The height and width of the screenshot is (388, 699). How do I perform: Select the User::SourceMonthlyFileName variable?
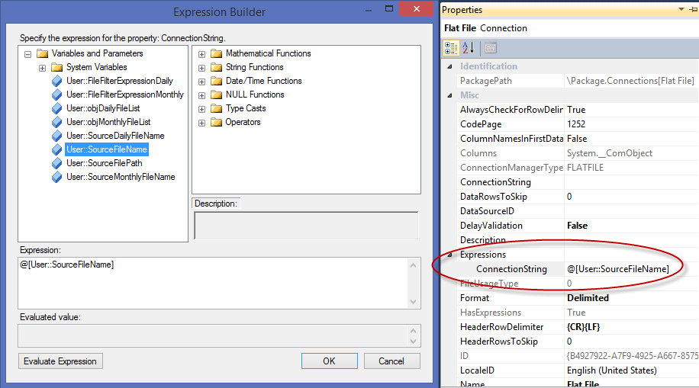[121, 177]
